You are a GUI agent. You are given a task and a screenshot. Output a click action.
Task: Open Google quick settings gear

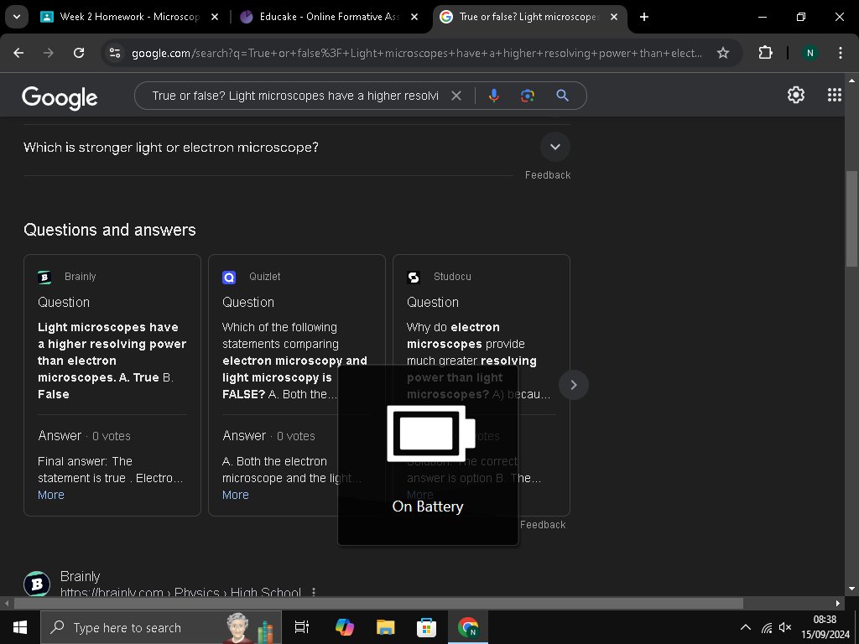pyautogui.click(x=796, y=95)
